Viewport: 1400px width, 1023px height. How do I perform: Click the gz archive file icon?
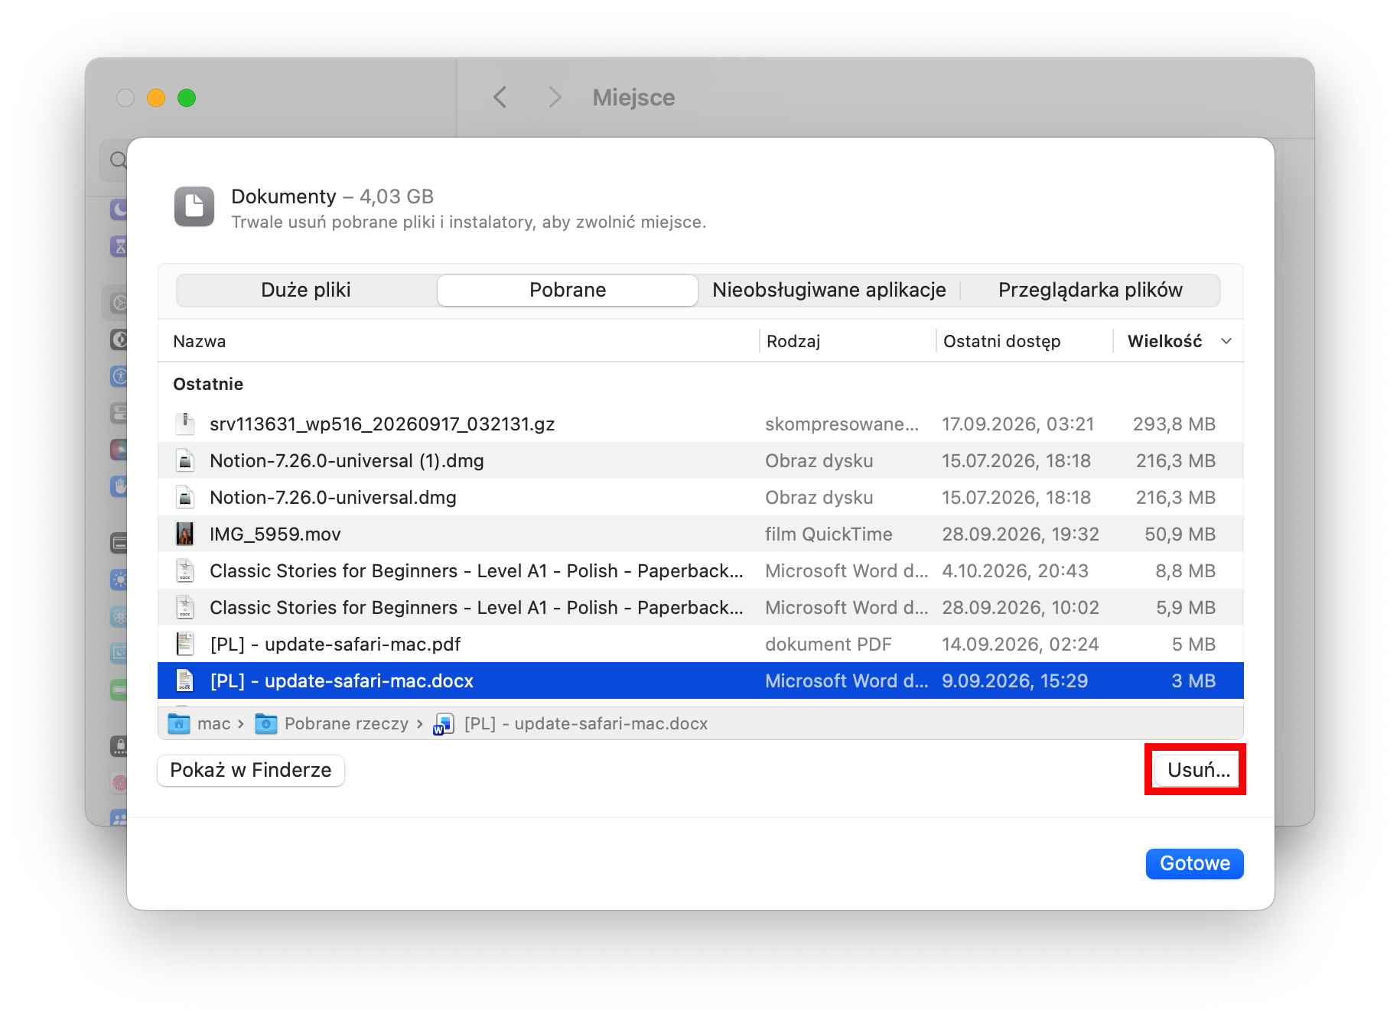[185, 424]
